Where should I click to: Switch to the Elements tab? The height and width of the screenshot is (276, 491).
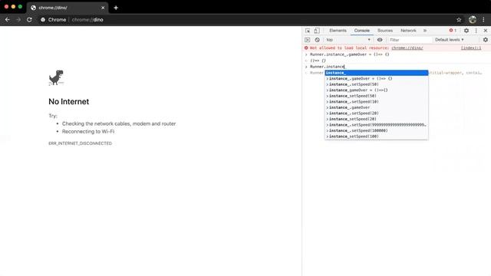pyautogui.click(x=338, y=31)
